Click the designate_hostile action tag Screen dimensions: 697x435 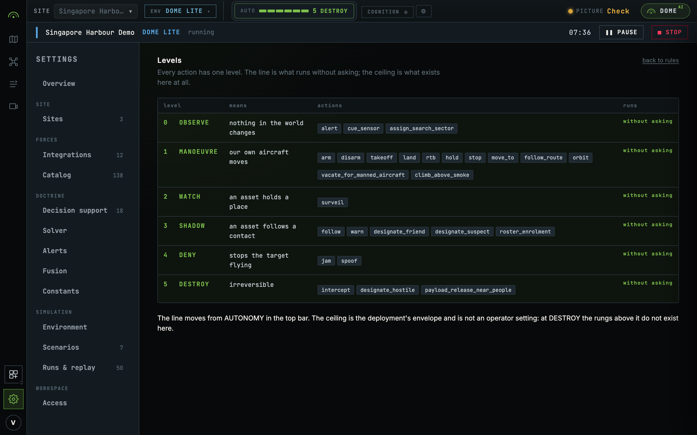coord(387,290)
